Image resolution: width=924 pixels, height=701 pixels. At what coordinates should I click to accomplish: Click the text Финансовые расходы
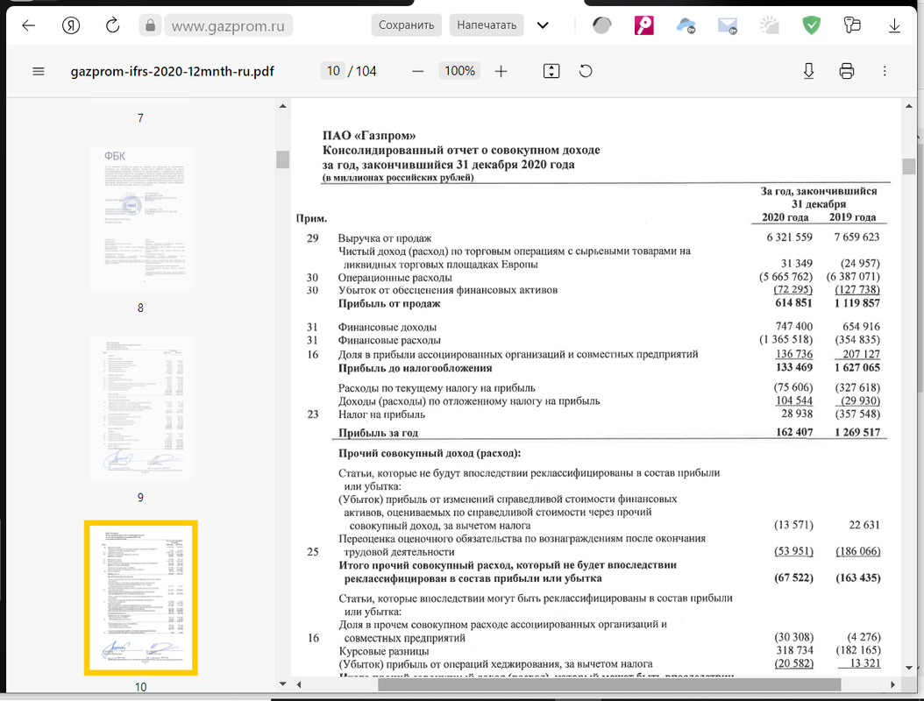[389, 340]
